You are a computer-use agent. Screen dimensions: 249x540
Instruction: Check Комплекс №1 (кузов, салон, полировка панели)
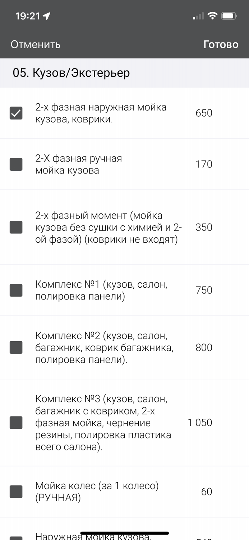(x=16, y=290)
